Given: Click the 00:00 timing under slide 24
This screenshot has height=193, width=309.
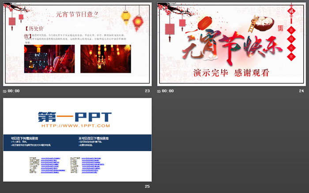Looking at the screenshot, I should pos(168,91).
